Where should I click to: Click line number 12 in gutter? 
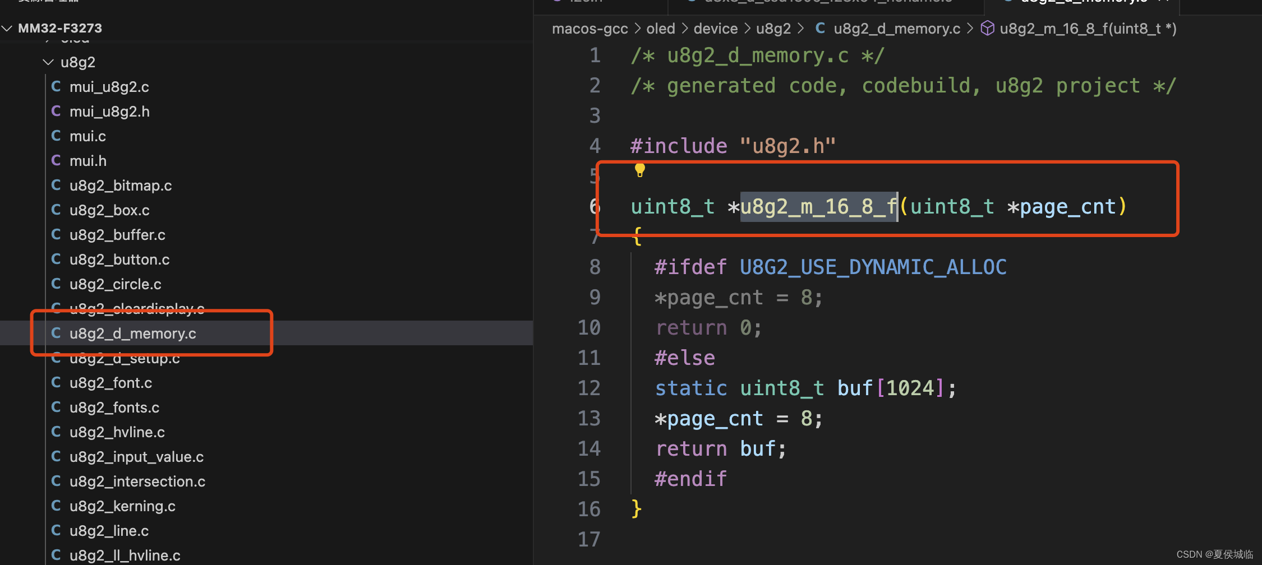tap(589, 388)
